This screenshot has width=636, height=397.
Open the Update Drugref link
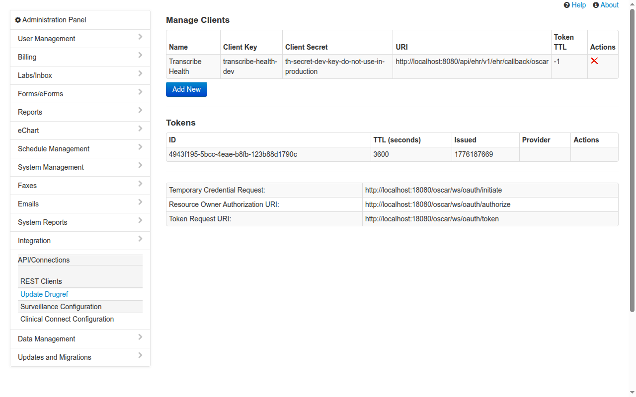[44, 294]
